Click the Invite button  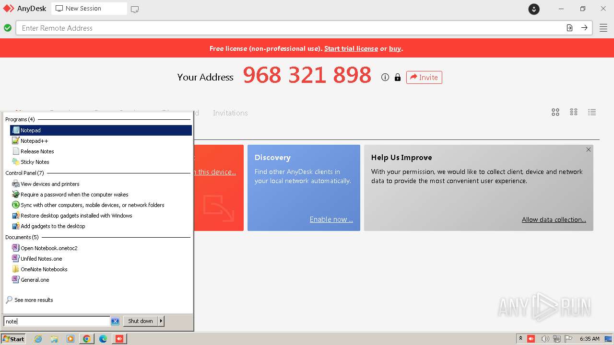[x=424, y=77]
